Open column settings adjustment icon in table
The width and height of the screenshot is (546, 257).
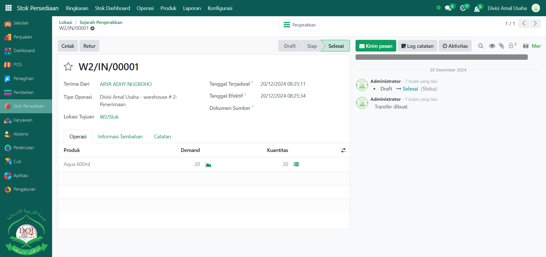coord(343,150)
